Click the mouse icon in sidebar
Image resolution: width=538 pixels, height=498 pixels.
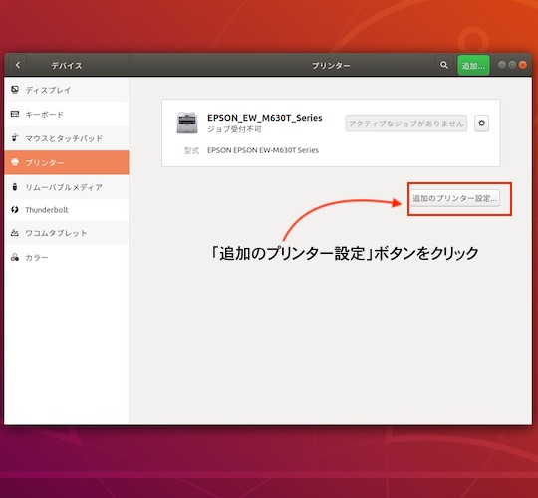tap(15, 137)
